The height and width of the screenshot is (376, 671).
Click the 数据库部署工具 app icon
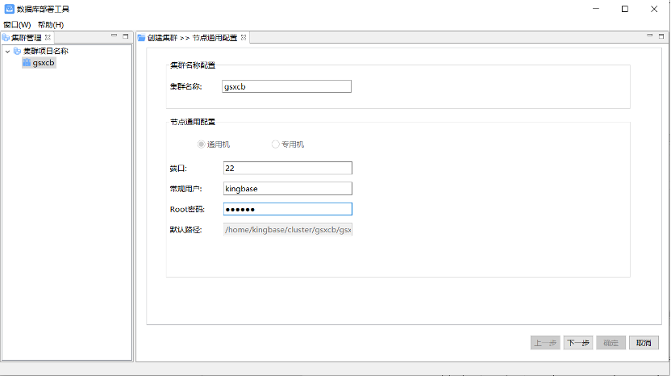[9, 9]
